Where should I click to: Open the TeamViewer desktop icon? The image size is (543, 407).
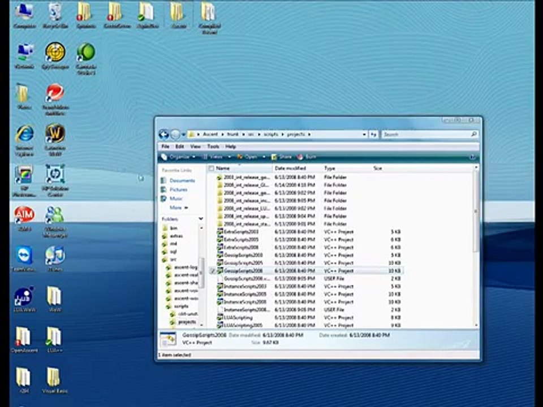[x=24, y=259]
